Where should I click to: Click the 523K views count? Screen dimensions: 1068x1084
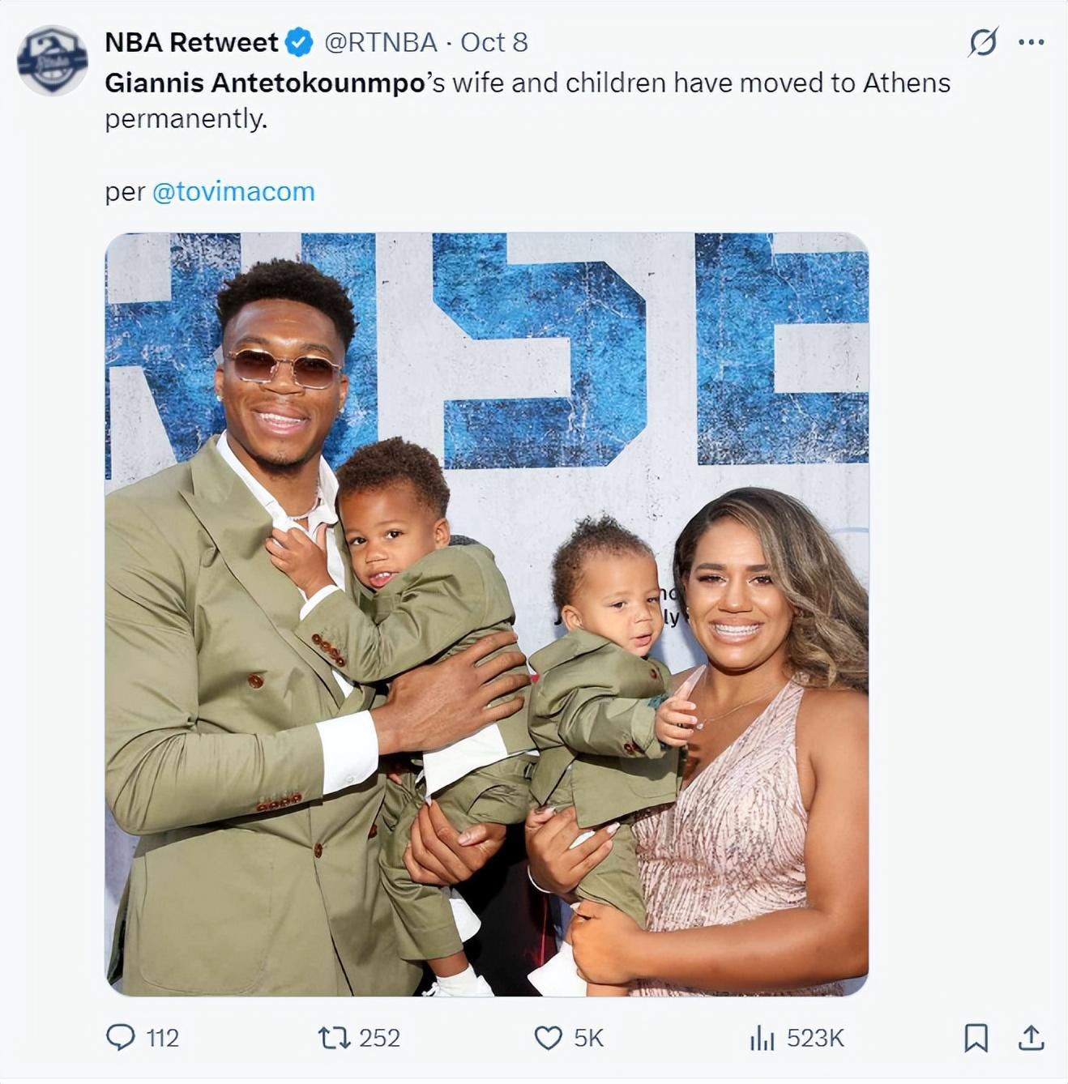[x=815, y=1038]
